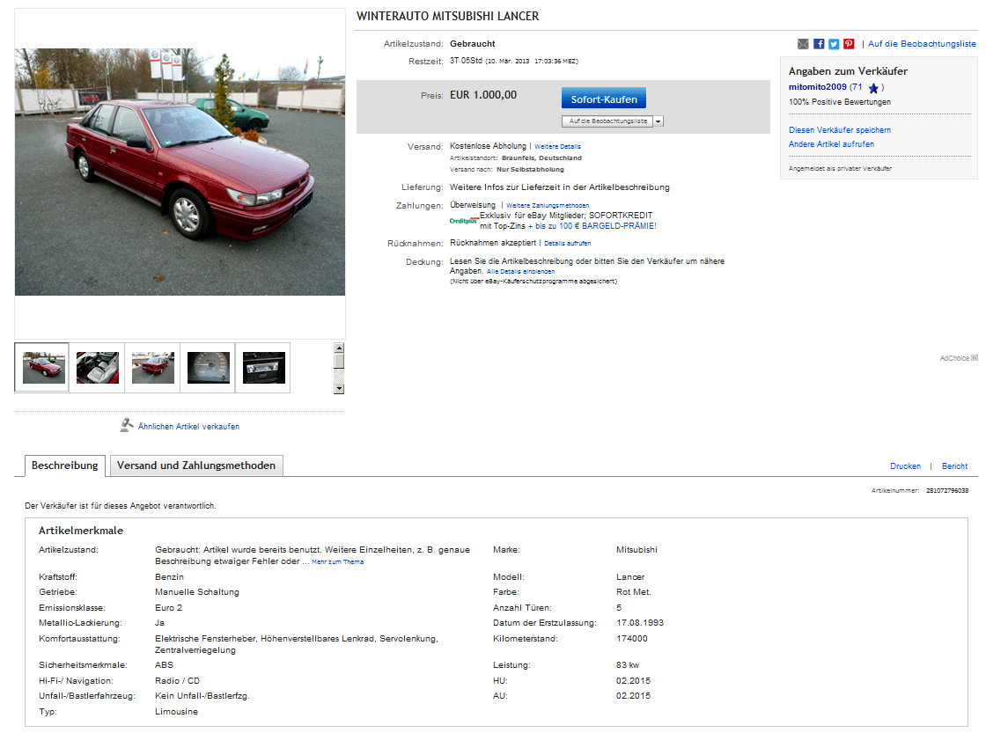Click Diesen Verkäufer speichern link
Screen dimensions: 986x733
(x=839, y=130)
